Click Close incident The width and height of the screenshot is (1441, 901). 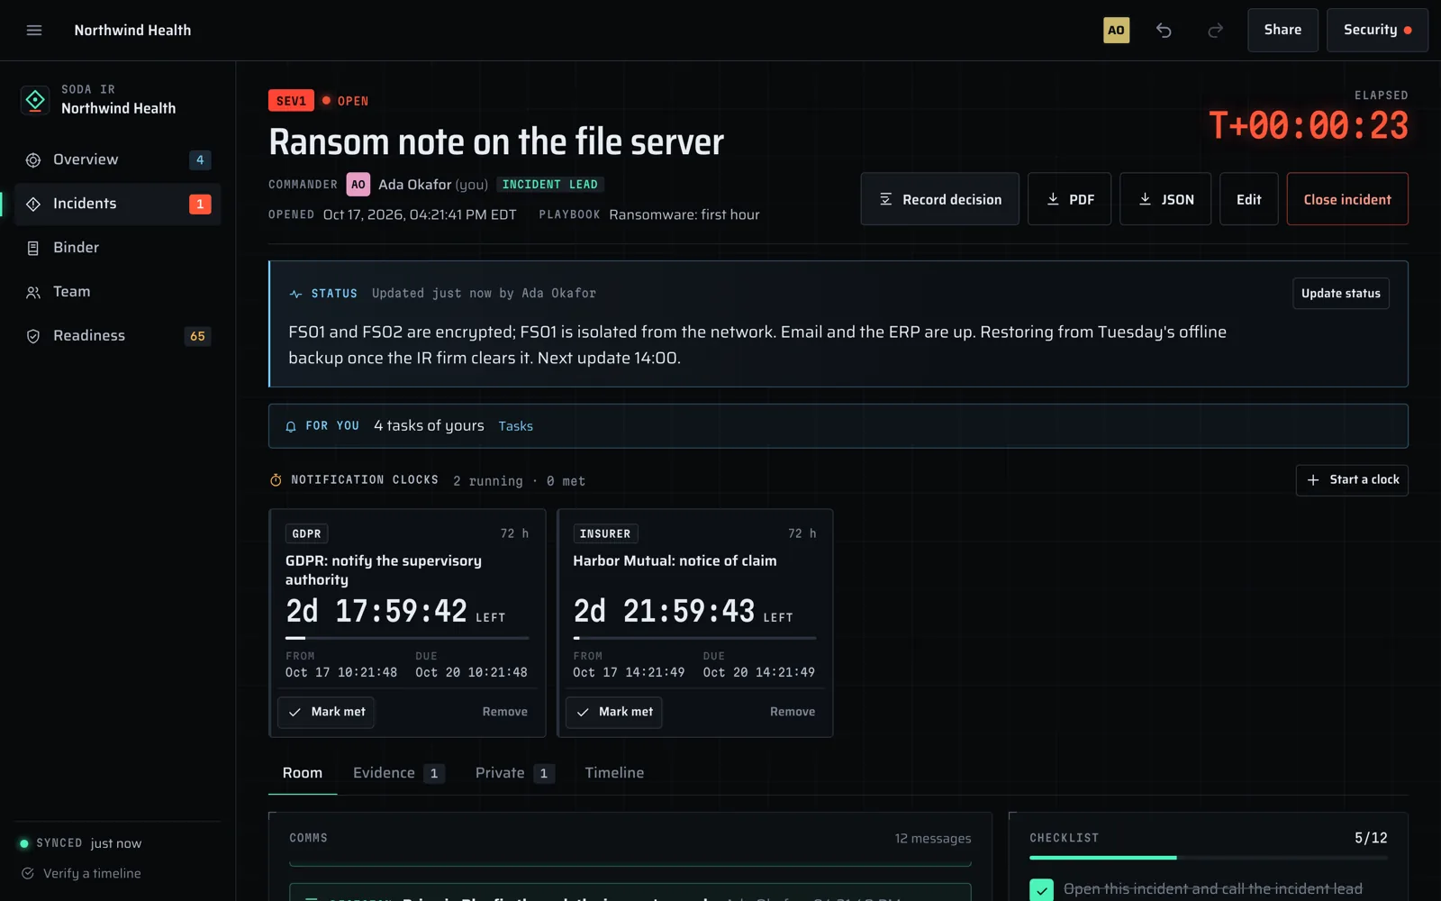[x=1347, y=199]
